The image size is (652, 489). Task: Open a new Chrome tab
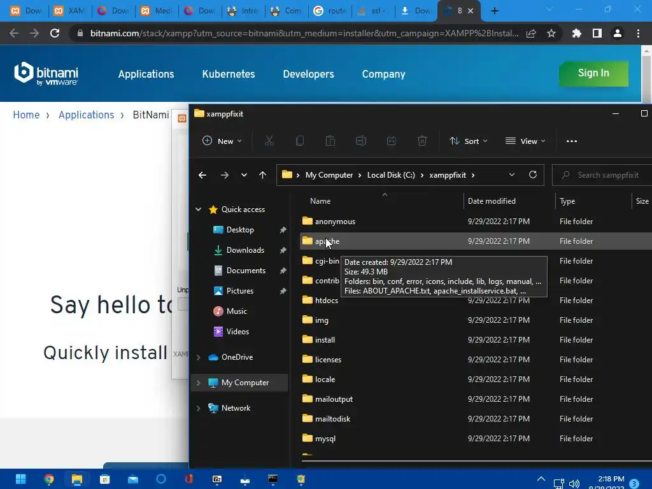(x=494, y=11)
